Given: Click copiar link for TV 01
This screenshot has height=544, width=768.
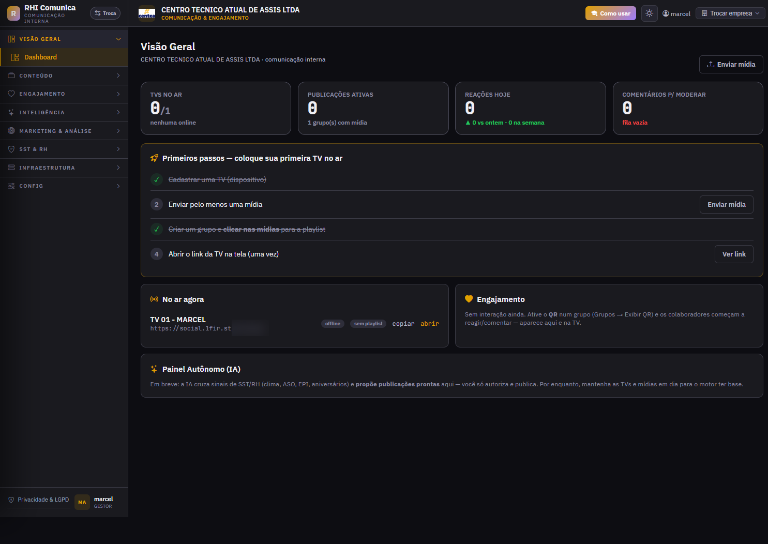Looking at the screenshot, I should (403, 324).
